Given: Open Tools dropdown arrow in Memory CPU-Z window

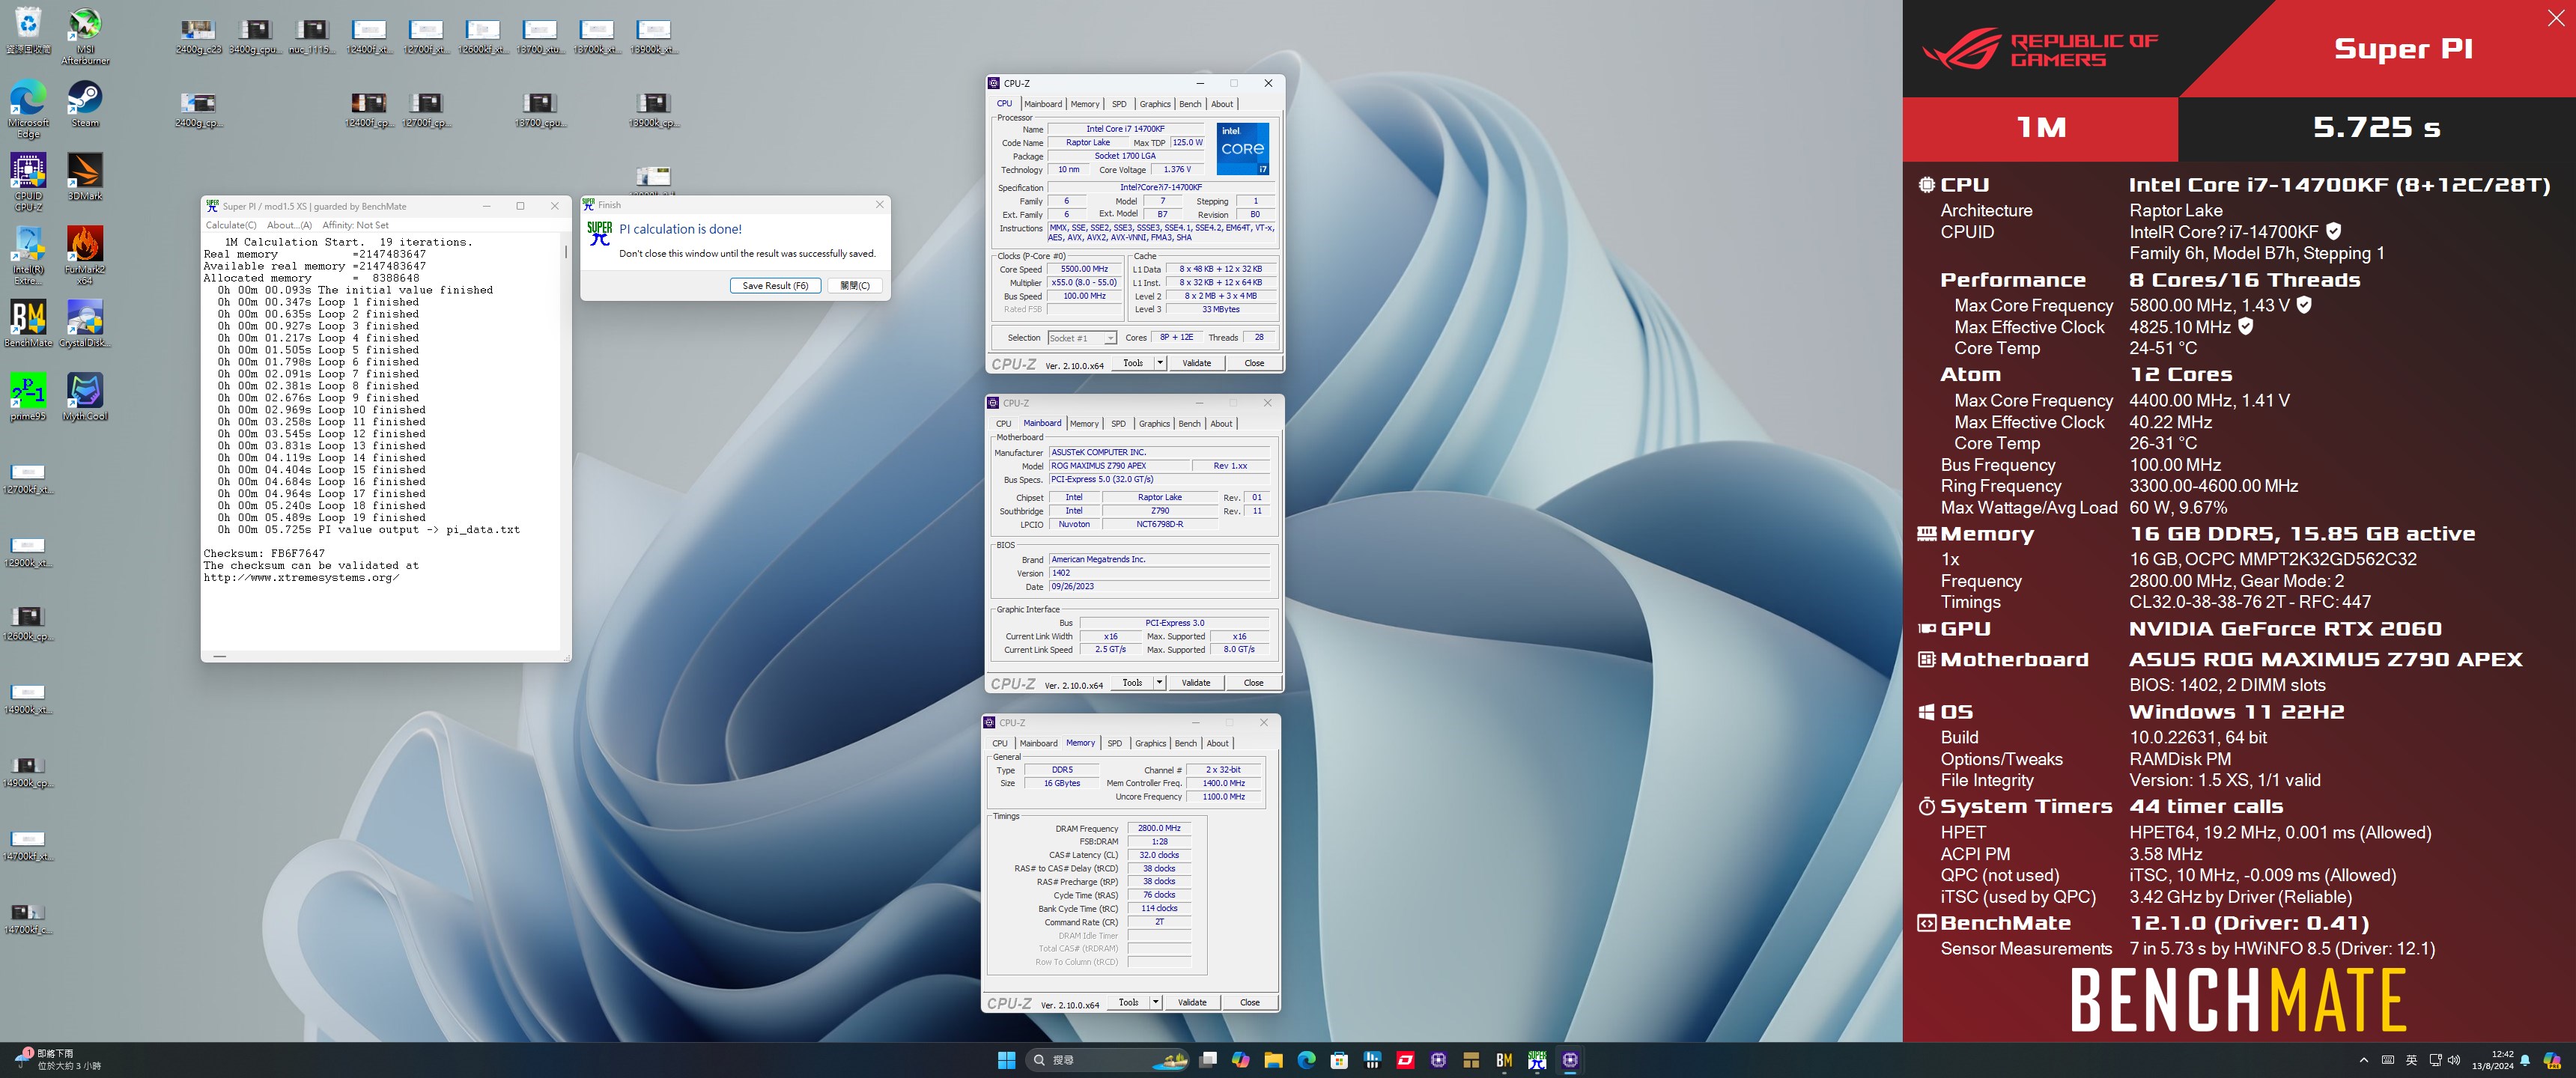Looking at the screenshot, I should pos(1155,1002).
